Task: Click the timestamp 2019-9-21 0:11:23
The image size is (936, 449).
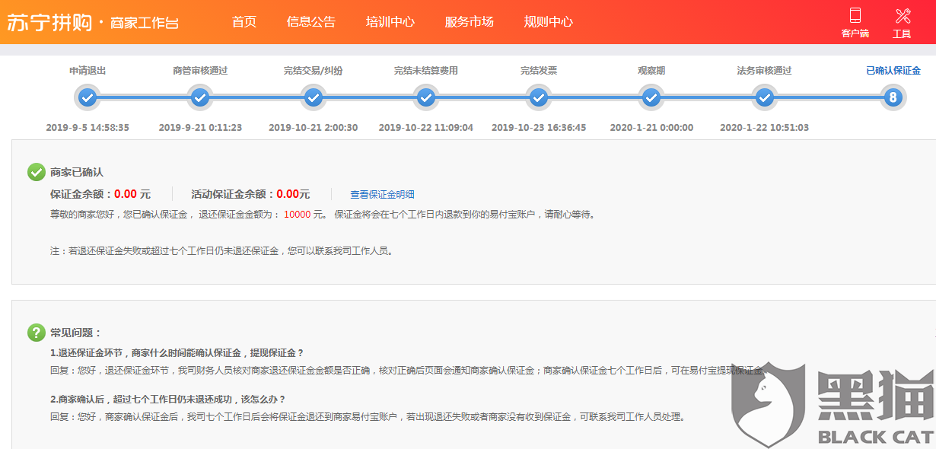Action: 200,128
